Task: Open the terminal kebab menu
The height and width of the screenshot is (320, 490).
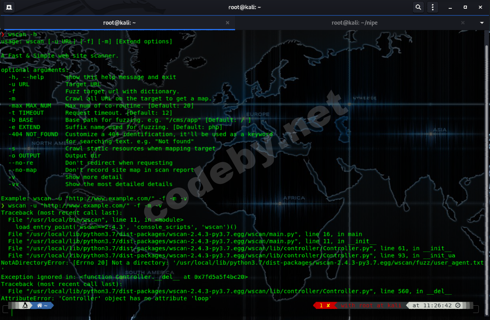Action: point(432,7)
